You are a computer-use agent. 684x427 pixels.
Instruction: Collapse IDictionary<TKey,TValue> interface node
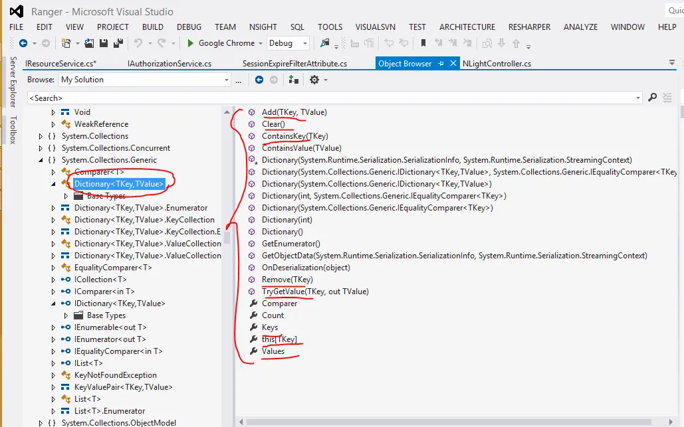tap(53, 303)
